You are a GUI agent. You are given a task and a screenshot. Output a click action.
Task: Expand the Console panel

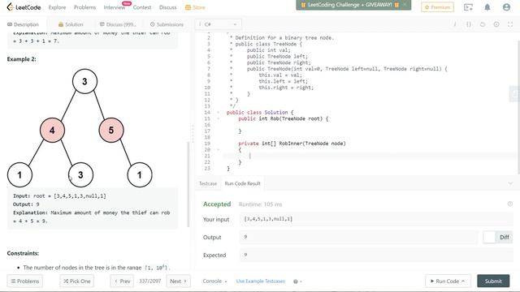(x=214, y=281)
